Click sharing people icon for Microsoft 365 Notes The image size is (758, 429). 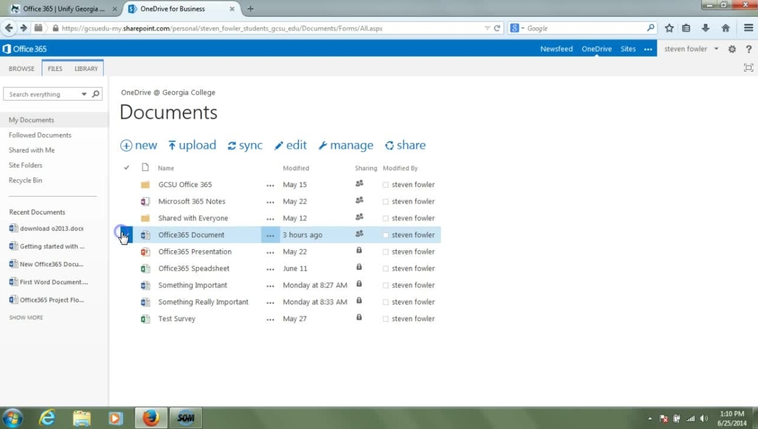(359, 200)
